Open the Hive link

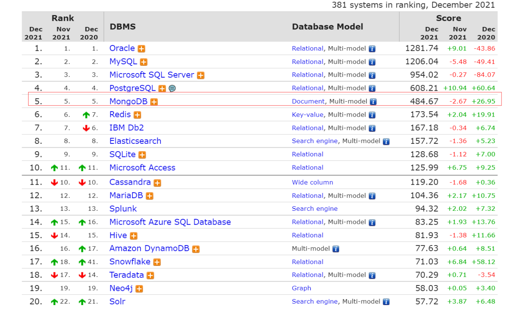118,235
